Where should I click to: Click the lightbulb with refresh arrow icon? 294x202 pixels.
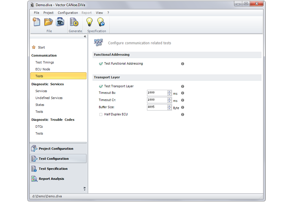pos(101,22)
